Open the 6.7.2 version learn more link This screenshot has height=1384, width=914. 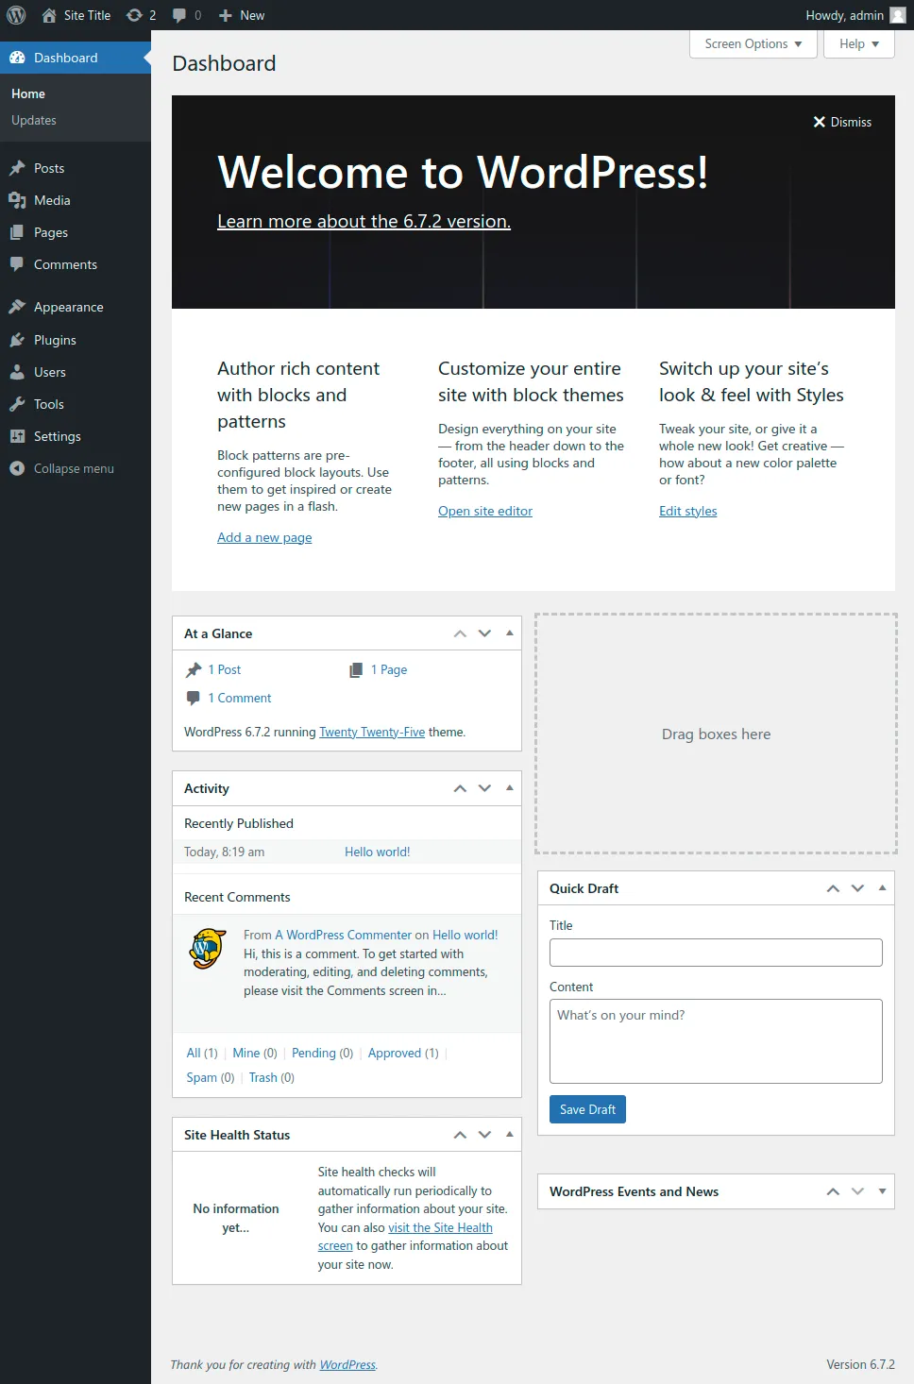(364, 221)
